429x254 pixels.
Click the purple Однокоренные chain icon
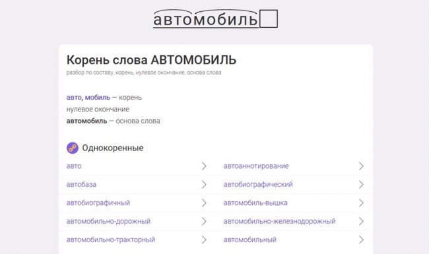[x=73, y=148]
